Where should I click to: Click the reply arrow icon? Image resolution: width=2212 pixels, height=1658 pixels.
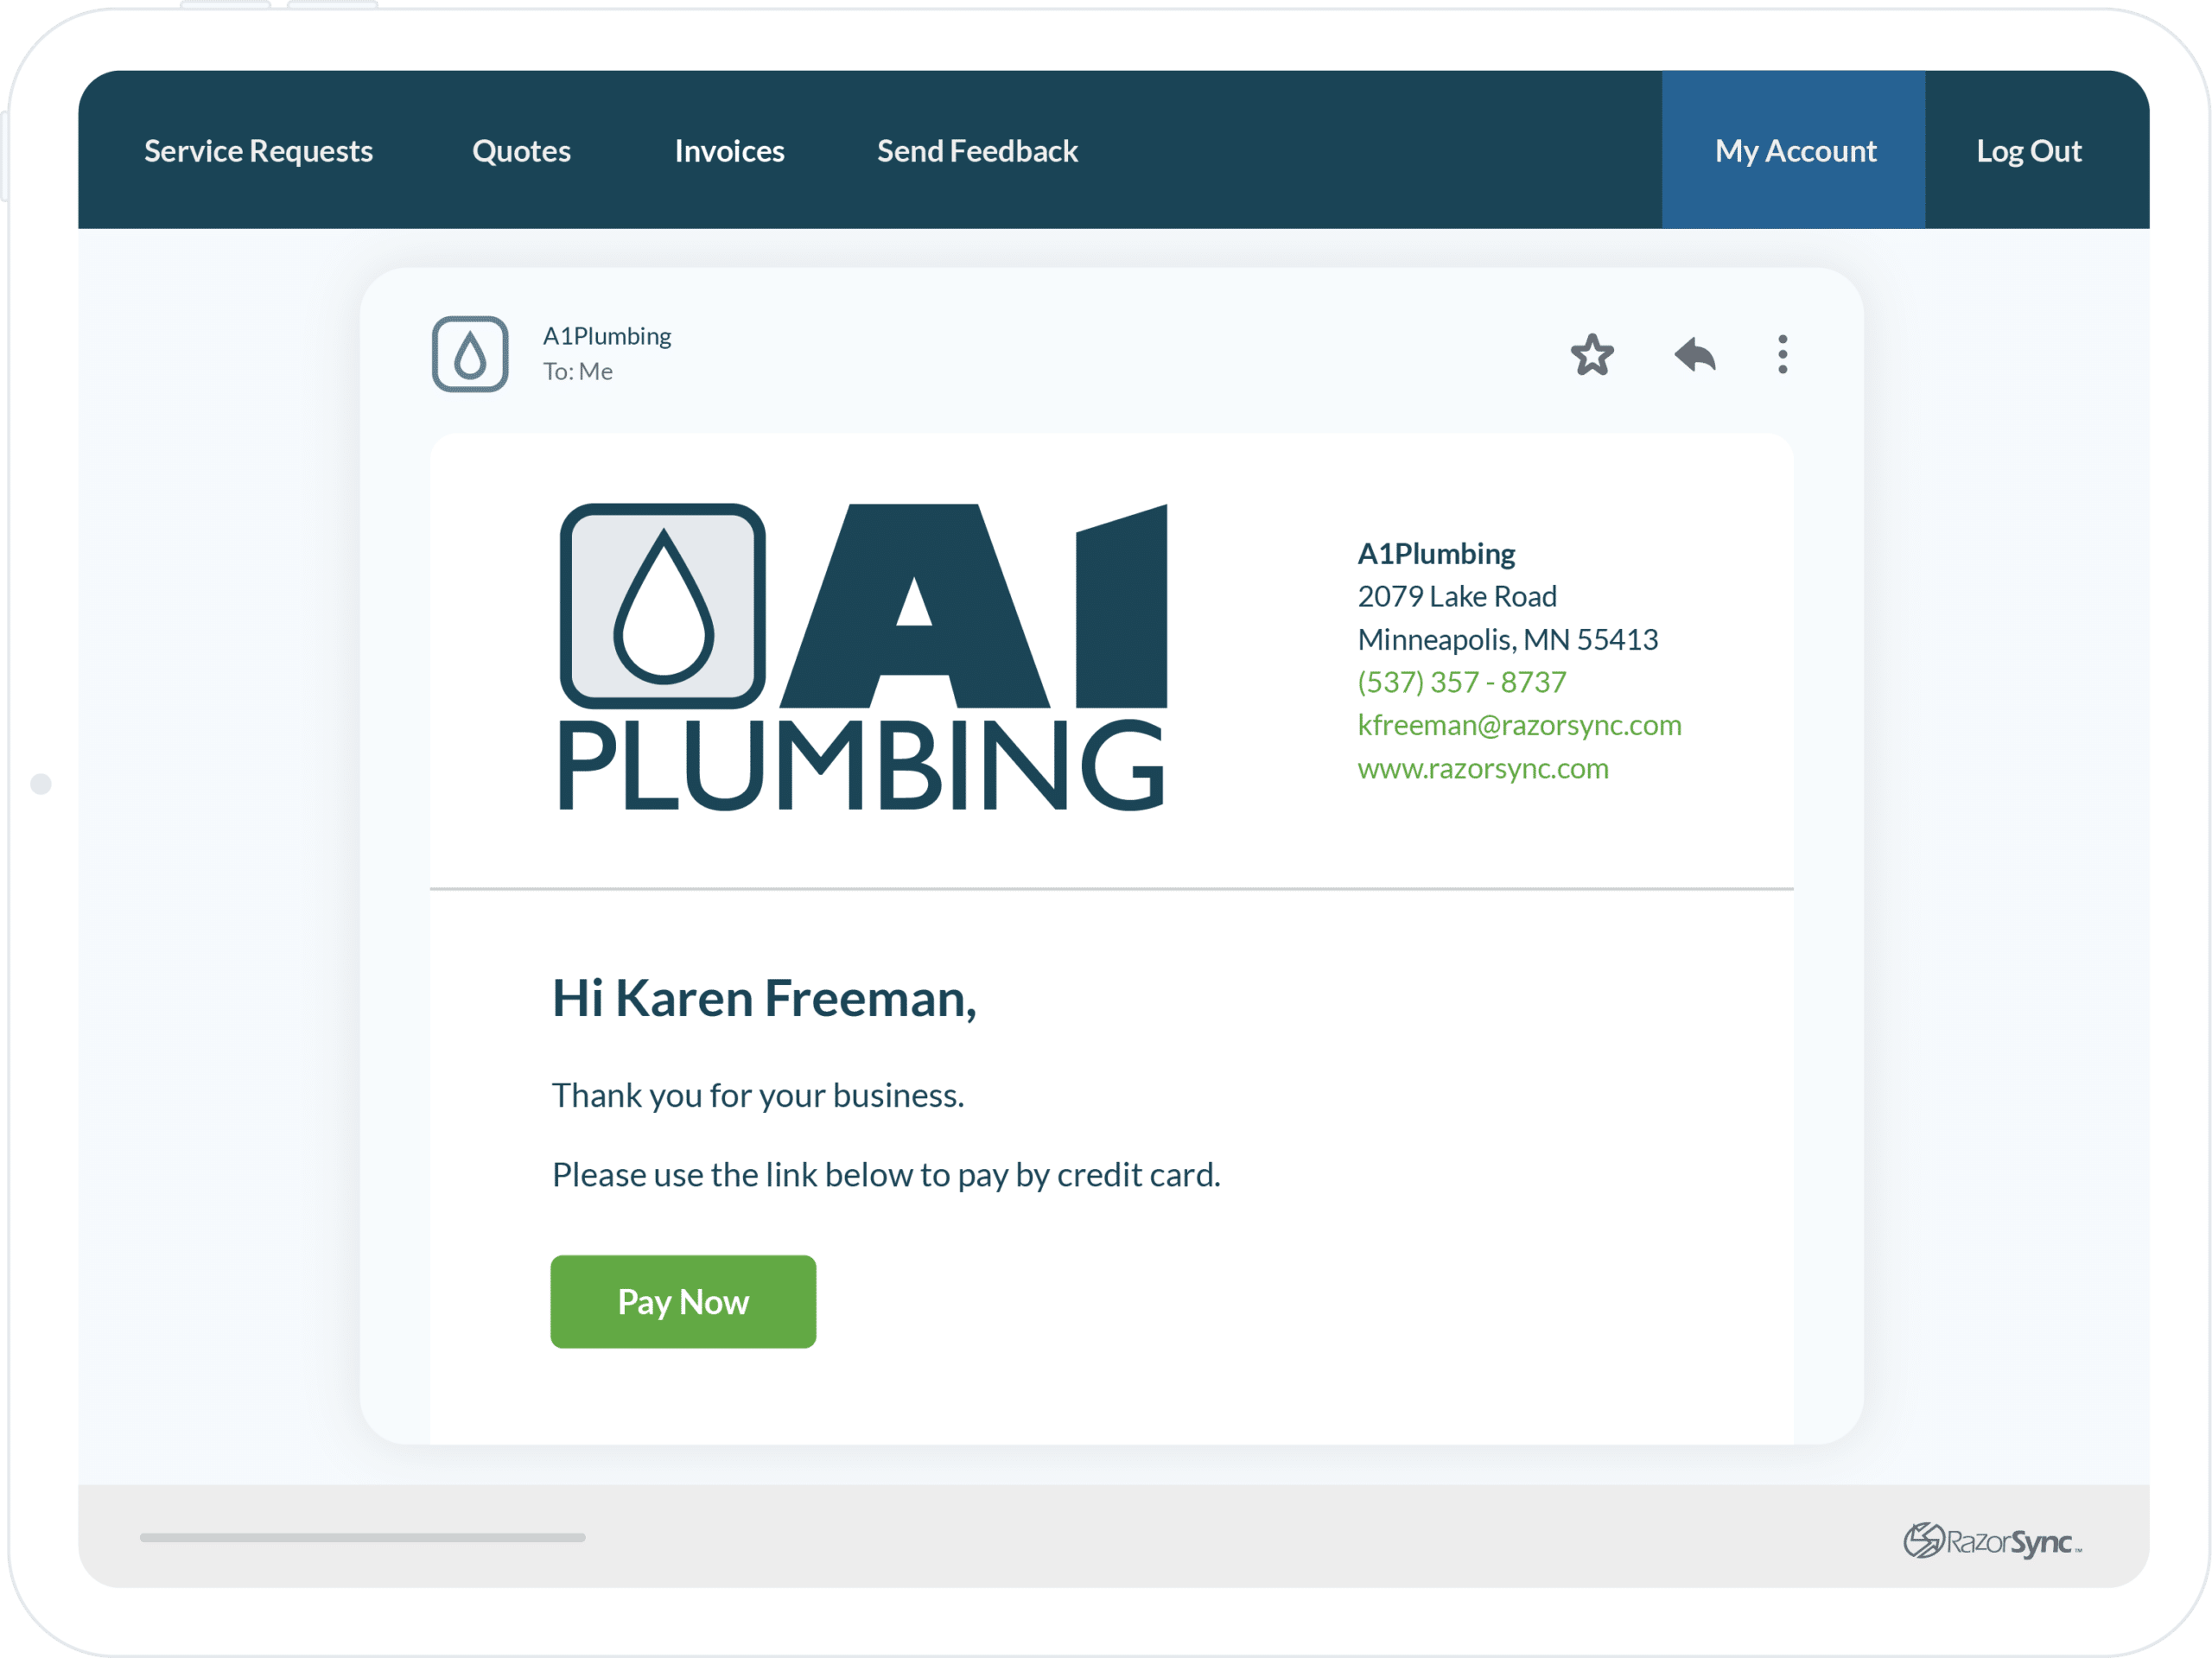(1695, 355)
